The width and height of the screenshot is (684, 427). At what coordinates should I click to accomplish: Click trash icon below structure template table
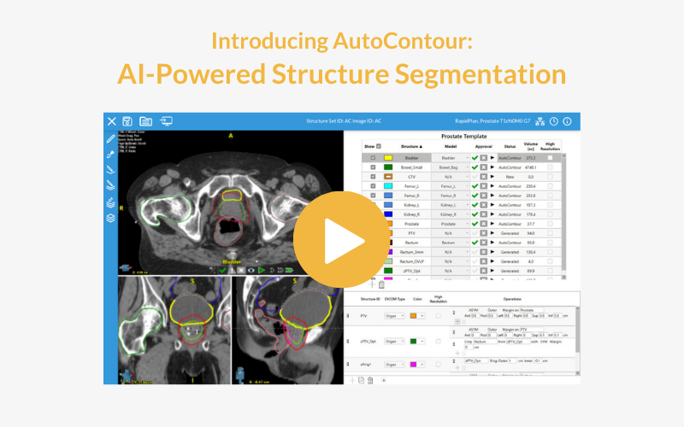(x=381, y=284)
